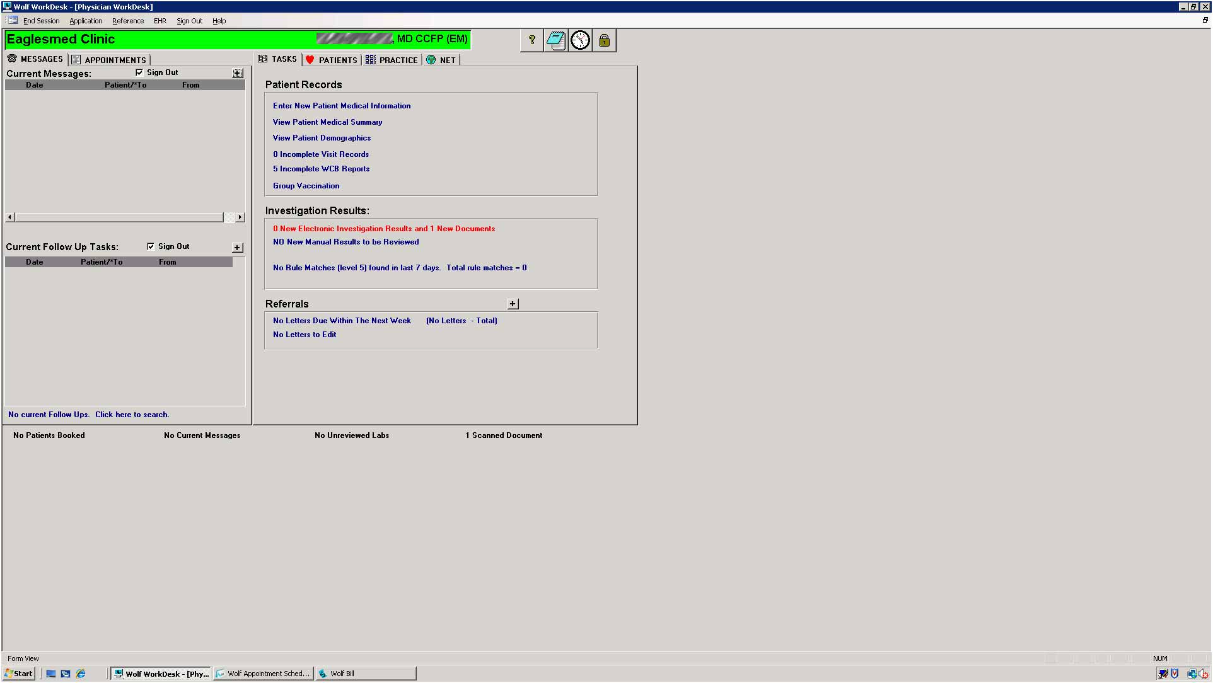
Task: Expand Current Follow Up Tasks plus button
Action: coord(238,248)
